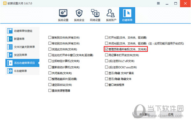Tick 关闭光驱 checkbox

point(106,43)
